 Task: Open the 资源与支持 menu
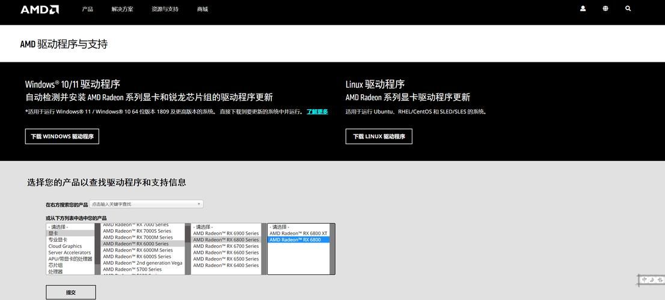point(165,9)
